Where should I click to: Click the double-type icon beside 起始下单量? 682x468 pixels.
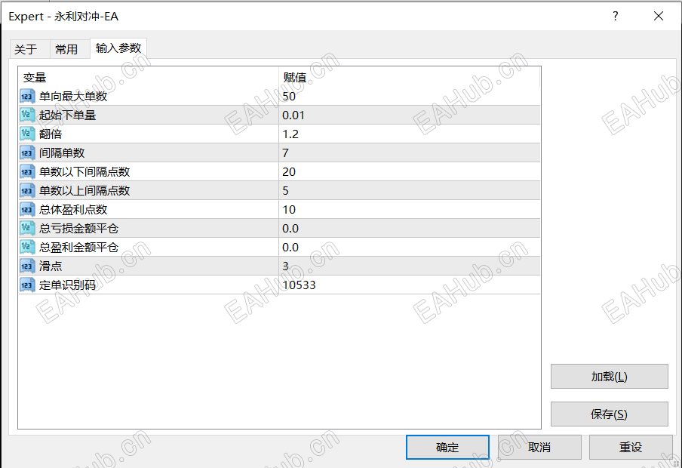click(27, 115)
